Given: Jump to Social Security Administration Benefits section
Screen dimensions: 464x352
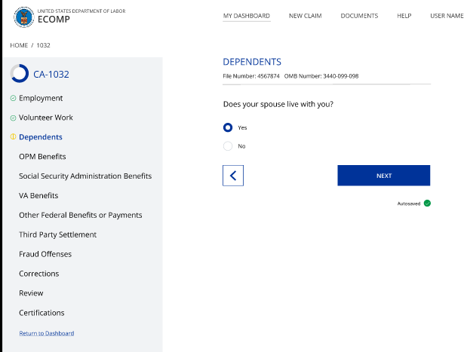Looking at the screenshot, I should (85, 176).
